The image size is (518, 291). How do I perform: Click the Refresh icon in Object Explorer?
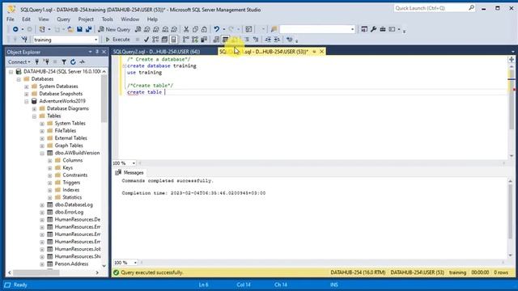[x=73, y=61]
